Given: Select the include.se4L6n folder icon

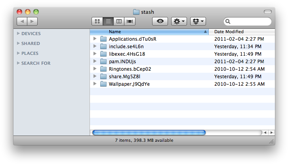Looking at the screenshot, I should point(103,46).
